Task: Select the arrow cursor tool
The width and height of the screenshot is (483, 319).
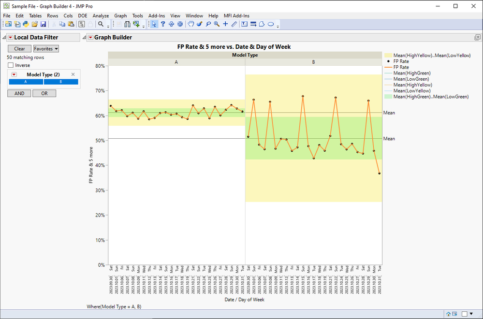Action: click(x=154, y=24)
